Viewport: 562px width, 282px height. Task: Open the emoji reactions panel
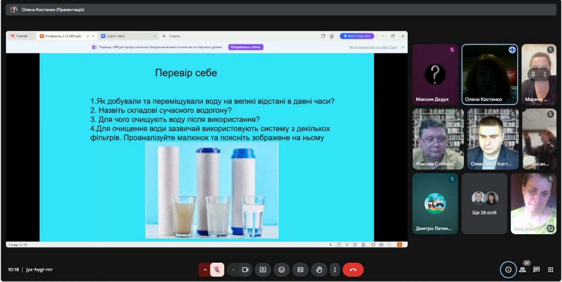(x=282, y=269)
